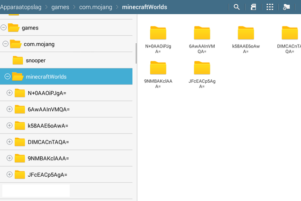Expand the JFcEACp5AgA= tree node
Viewport: 301px width, 201px height.
pyautogui.click(x=9, y=174)
